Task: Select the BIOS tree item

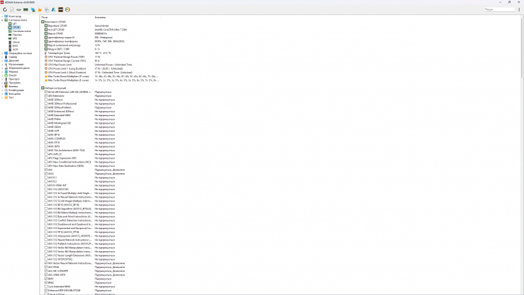Action: (x=15, y=46)
